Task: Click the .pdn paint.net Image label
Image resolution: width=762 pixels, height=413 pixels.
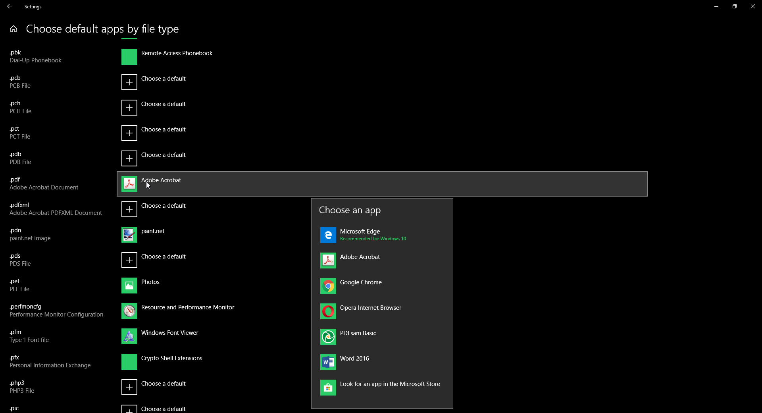Action: (x=30, y=234)
